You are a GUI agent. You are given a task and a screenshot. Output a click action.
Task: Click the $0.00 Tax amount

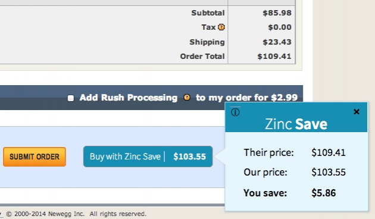click(x=280, y=27)
